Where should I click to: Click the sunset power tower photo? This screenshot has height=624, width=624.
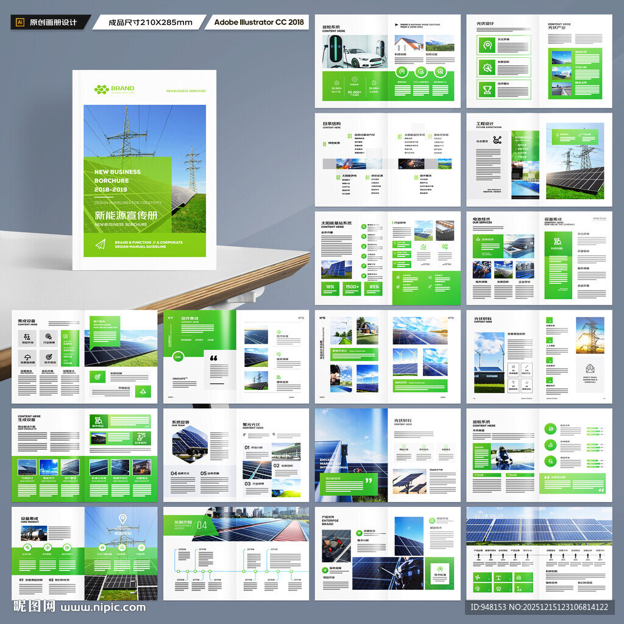click(x=590, y=336)
